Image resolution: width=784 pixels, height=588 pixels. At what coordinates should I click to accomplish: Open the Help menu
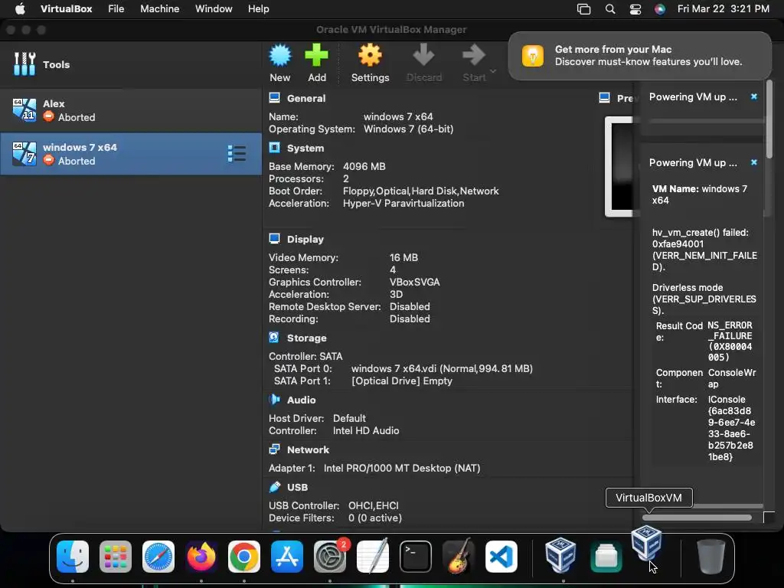coord(259,8)
